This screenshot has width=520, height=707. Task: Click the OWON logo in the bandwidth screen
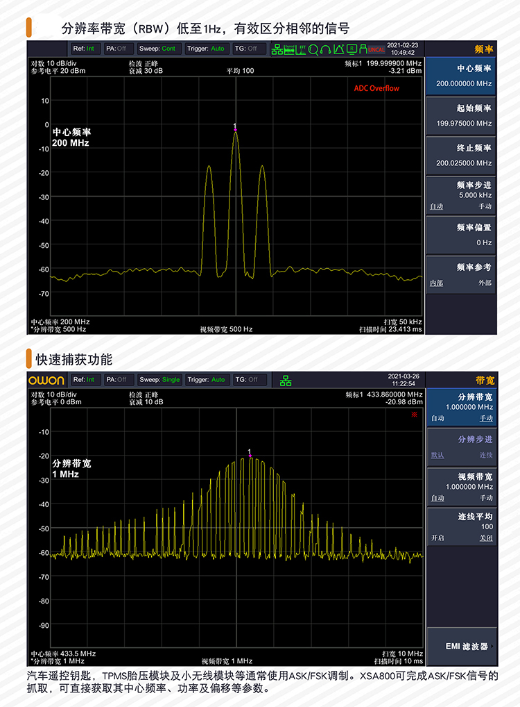[46, 380]
